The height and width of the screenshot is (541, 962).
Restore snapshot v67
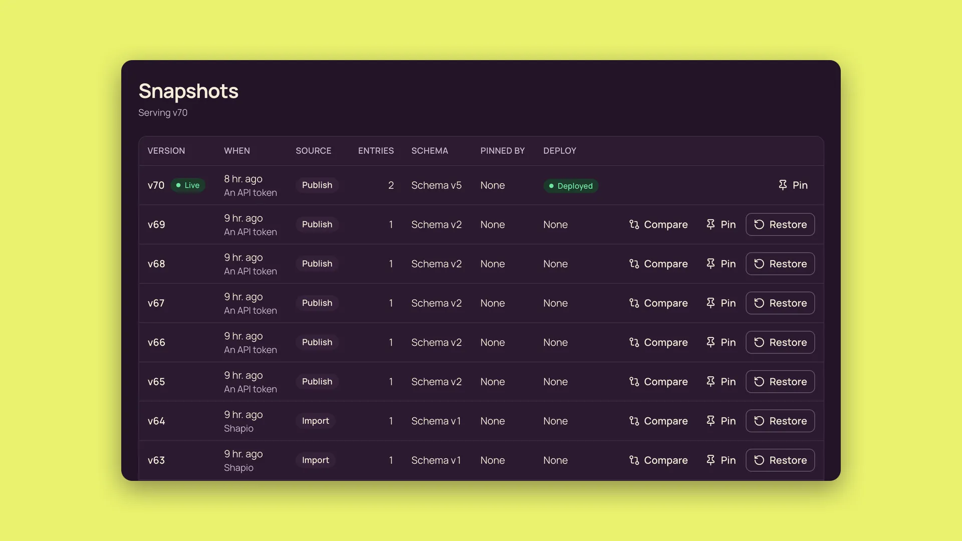point(780,303)
